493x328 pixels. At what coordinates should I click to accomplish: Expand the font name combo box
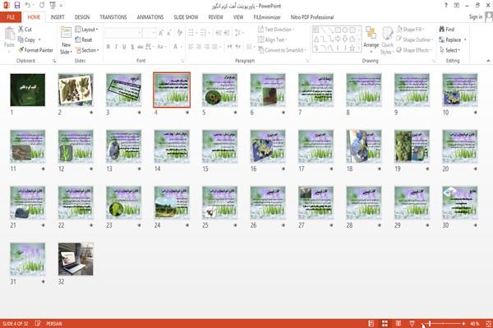point(139,33)
